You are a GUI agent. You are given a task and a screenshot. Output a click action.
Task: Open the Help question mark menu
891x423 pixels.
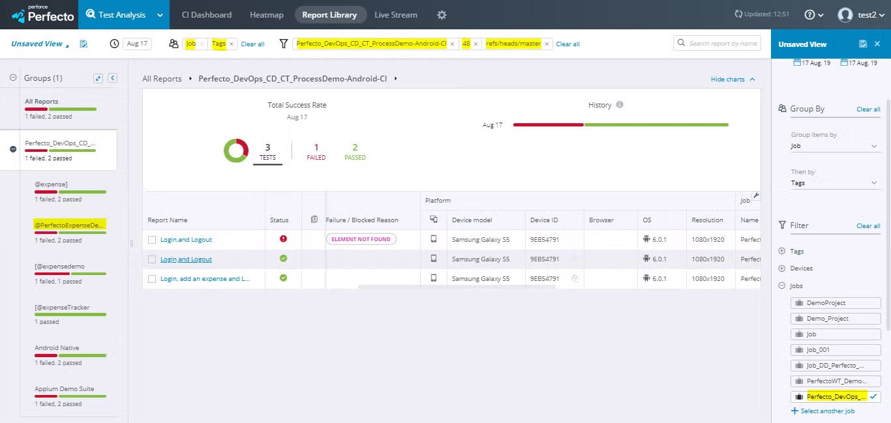click(813, 14)
